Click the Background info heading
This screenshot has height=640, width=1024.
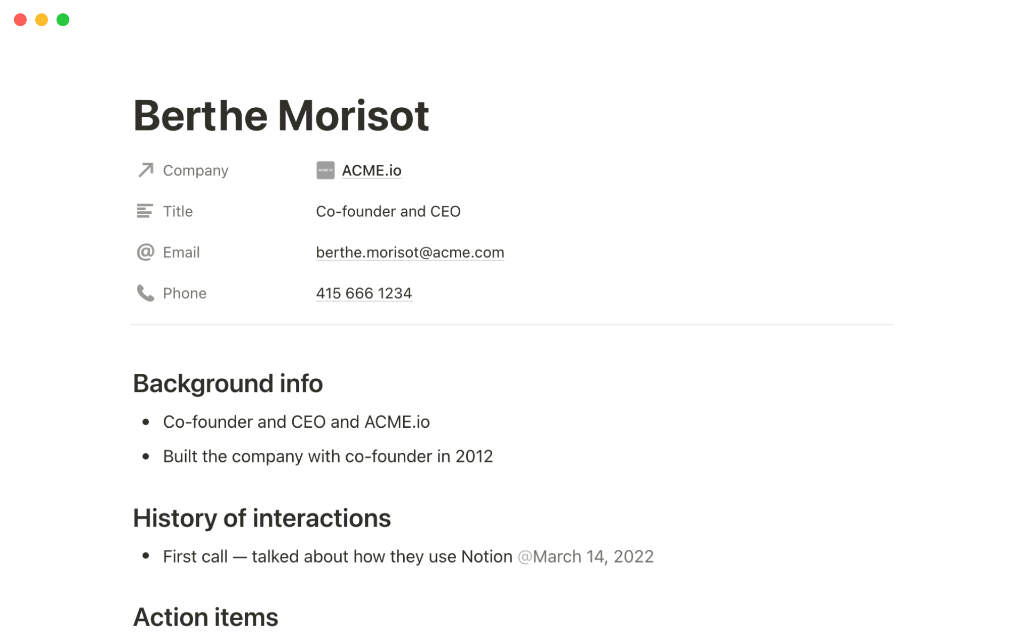(228, 383)
